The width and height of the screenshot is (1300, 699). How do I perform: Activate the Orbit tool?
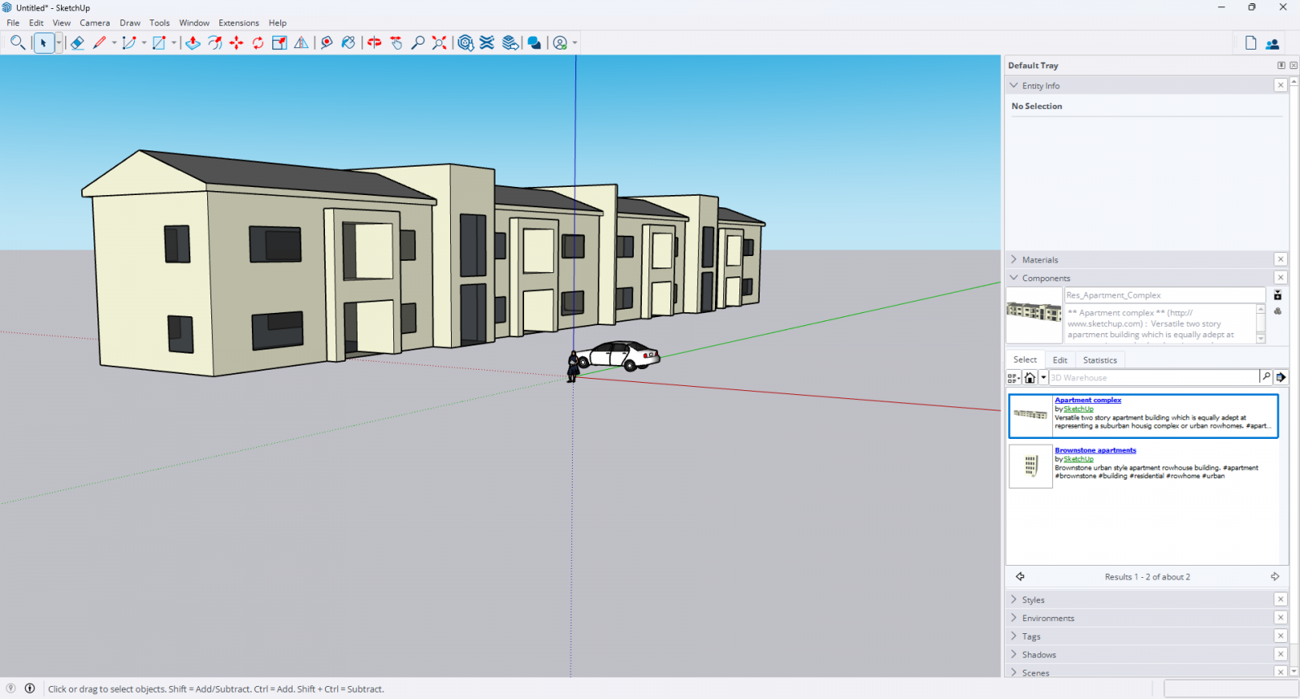[375, 43]
